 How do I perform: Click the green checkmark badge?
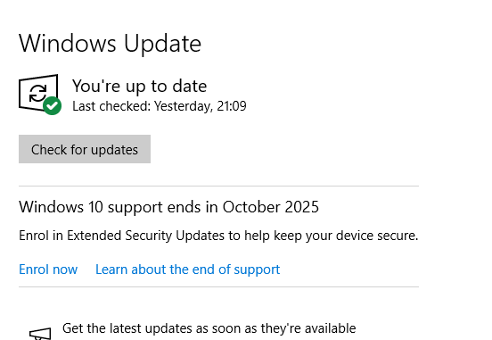point(52,106)
